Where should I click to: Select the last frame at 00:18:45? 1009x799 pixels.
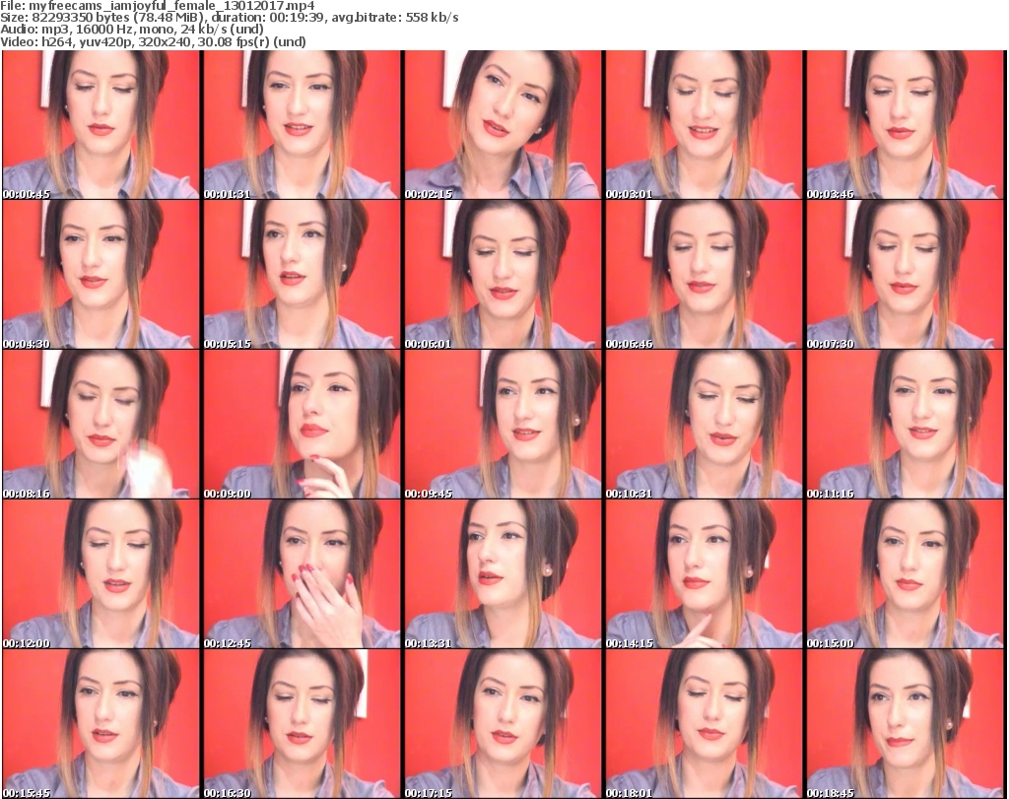click(905, 724)
